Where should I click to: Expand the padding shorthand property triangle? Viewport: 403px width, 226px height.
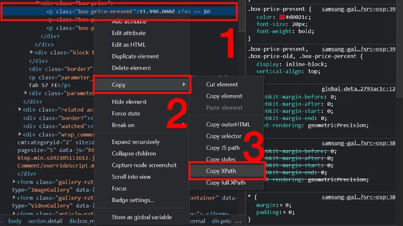[x=285, y=212]
